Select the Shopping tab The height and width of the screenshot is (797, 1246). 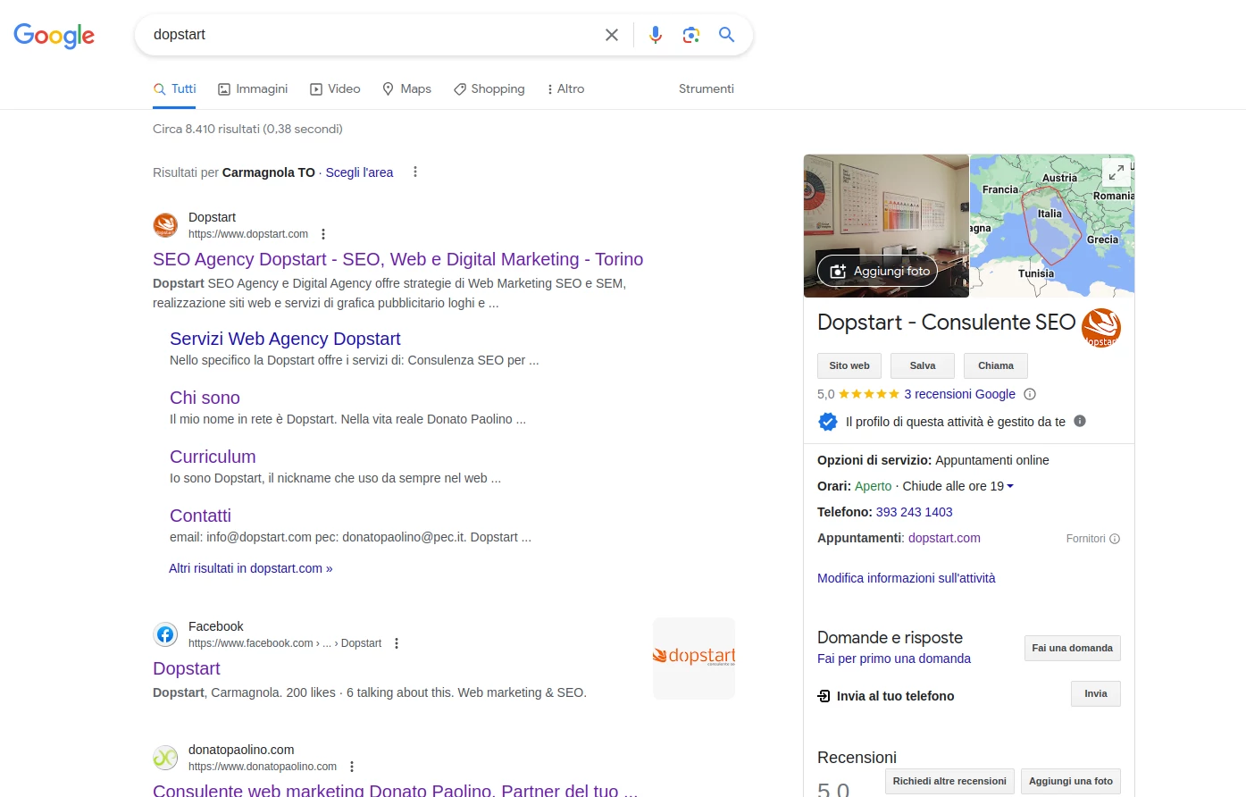489,88
